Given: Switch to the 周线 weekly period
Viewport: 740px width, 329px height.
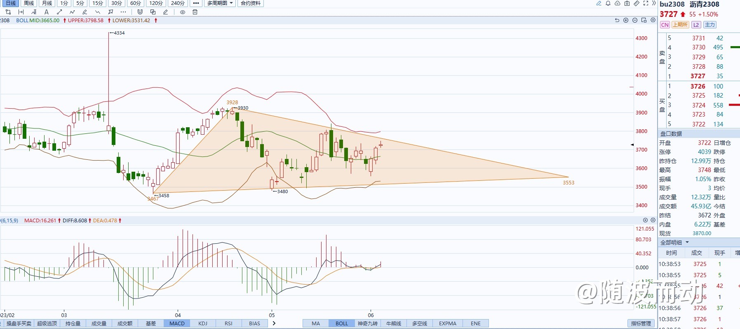Looking at the screenshot, I should [x=29, y=3].
